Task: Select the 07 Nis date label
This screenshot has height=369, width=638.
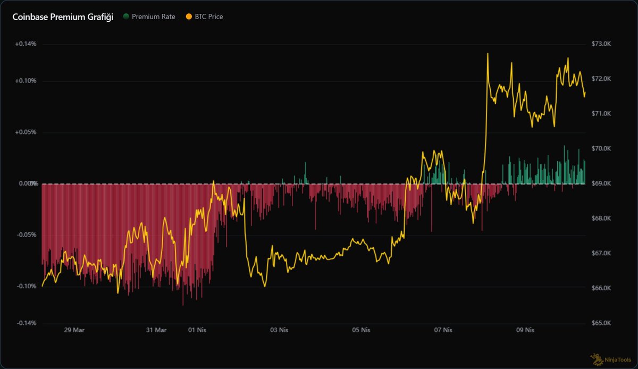Action: tap(443, 330)
